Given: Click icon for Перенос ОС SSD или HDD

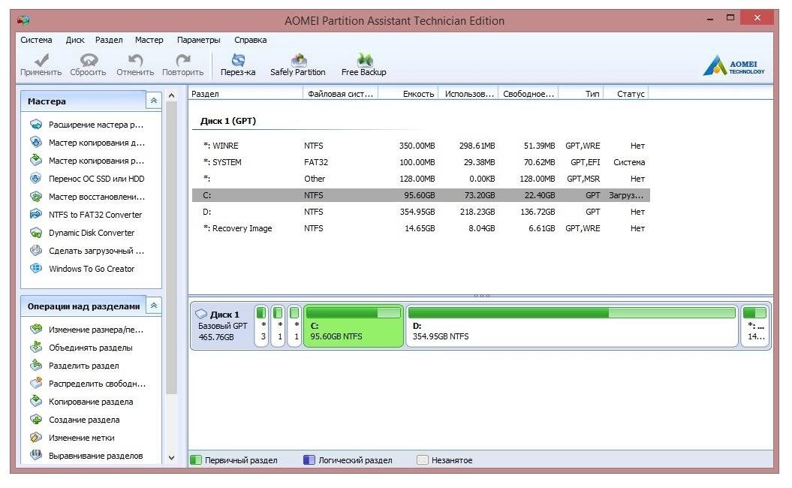Looking at the screenshot, I should click(x=36, y=179).
